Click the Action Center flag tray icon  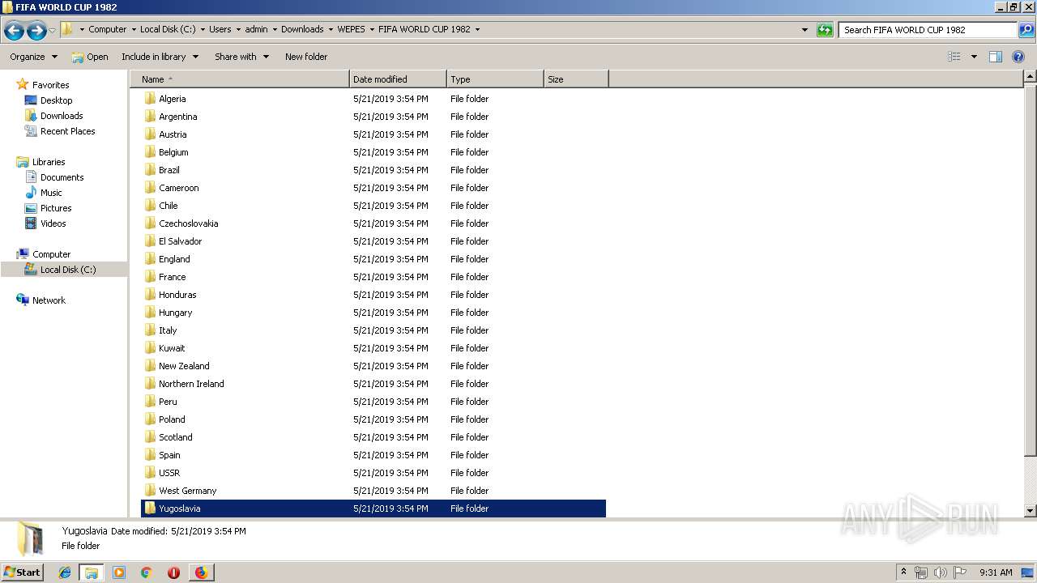click(960, 572)
